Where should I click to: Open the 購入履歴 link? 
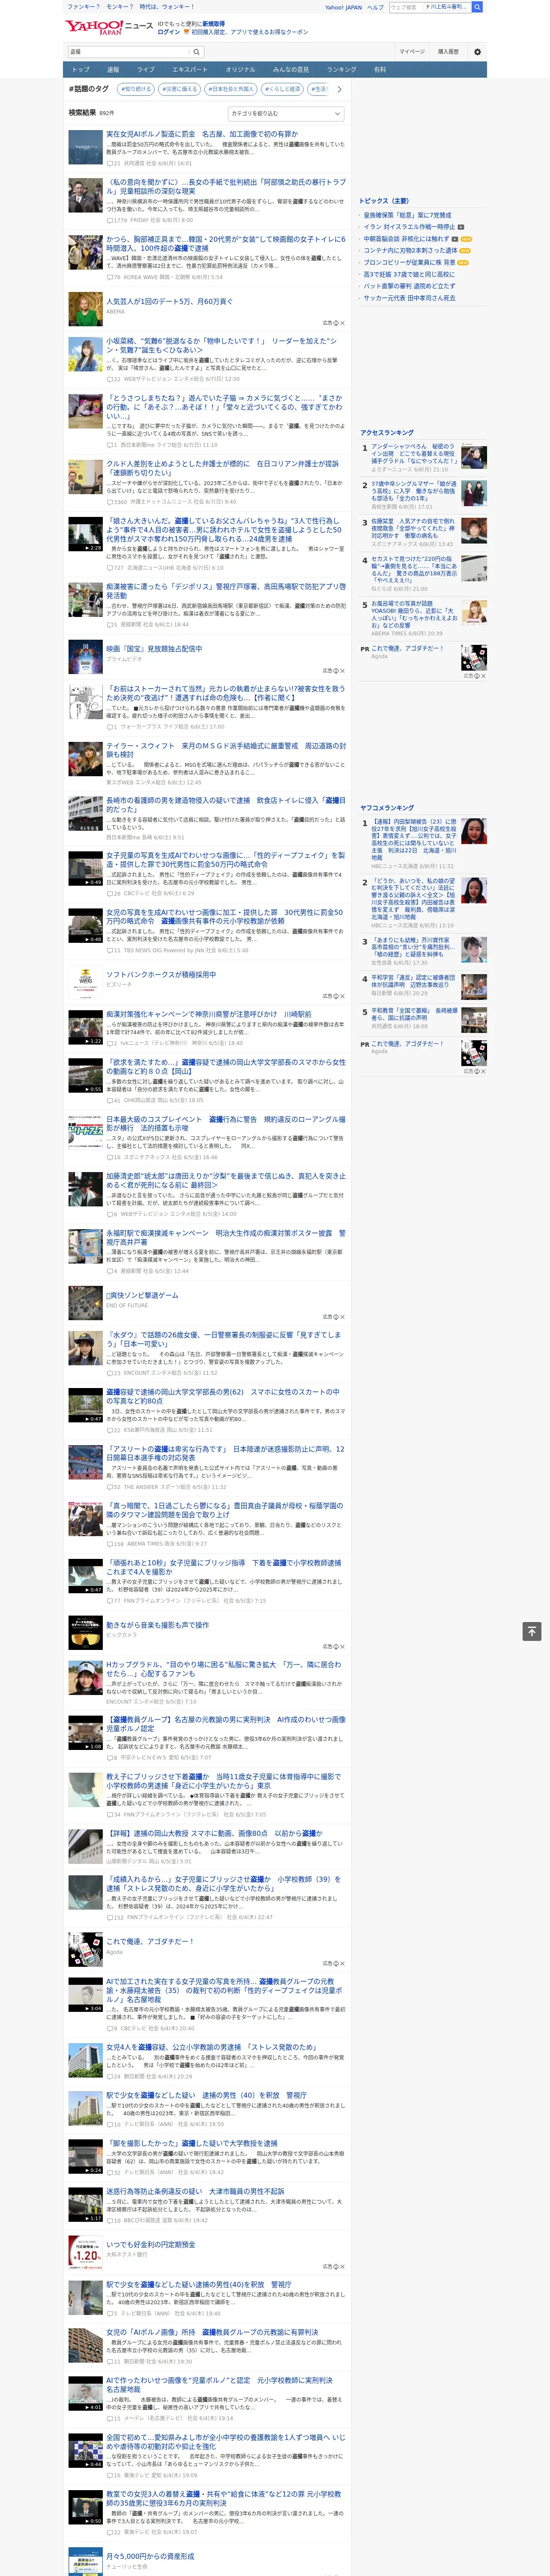(x=448, y=52)
